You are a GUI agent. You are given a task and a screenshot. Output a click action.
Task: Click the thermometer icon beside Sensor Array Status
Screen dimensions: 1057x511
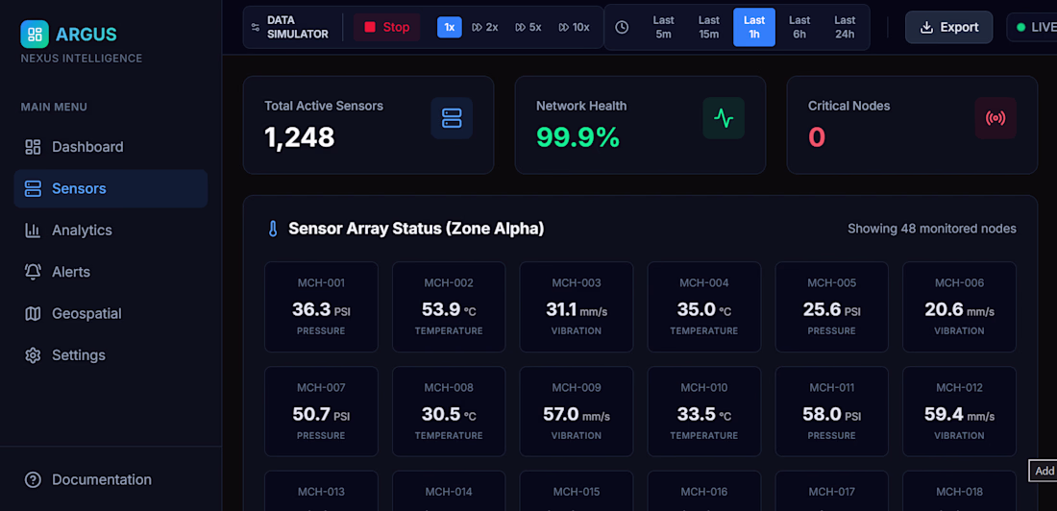[273, 230]
